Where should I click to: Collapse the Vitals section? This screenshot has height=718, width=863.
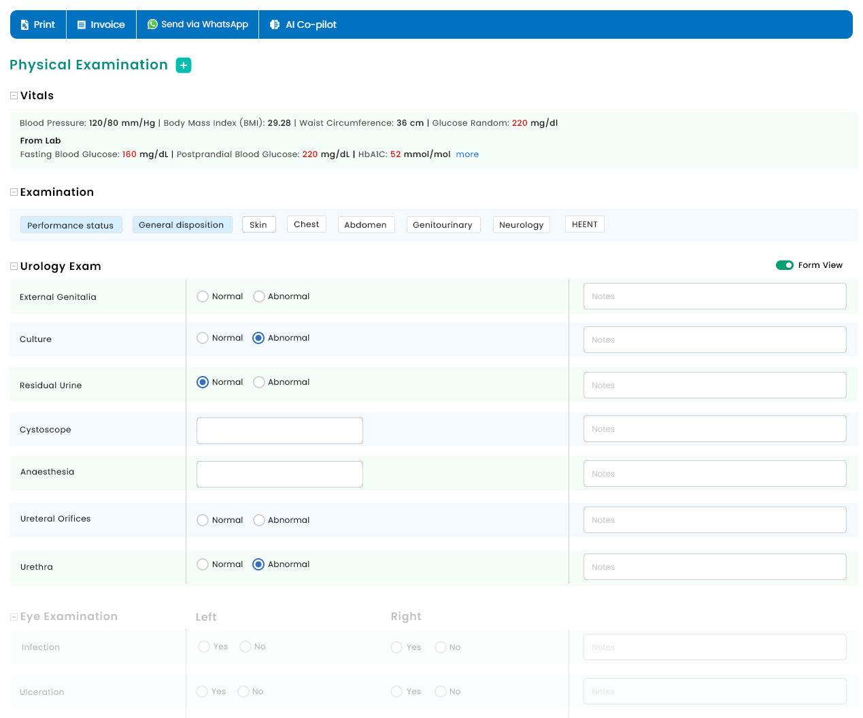click(x=14, y=96)
